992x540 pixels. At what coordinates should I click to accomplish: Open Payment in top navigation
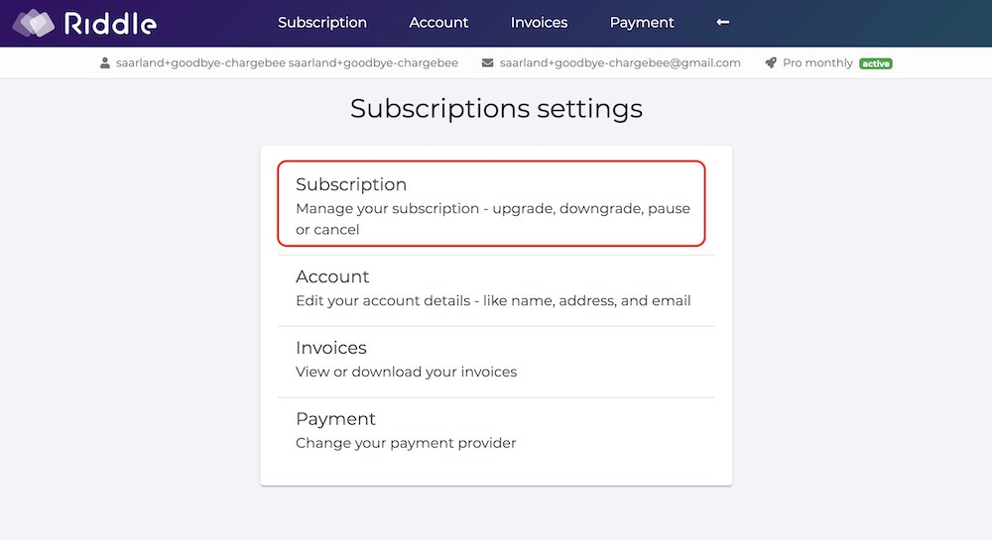642,23
